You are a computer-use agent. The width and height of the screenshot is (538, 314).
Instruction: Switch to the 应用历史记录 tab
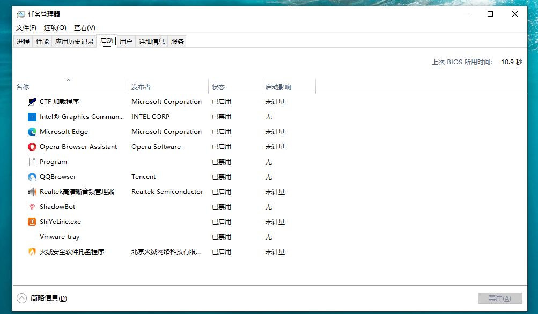pyautogui.click(x=75, y=41)
